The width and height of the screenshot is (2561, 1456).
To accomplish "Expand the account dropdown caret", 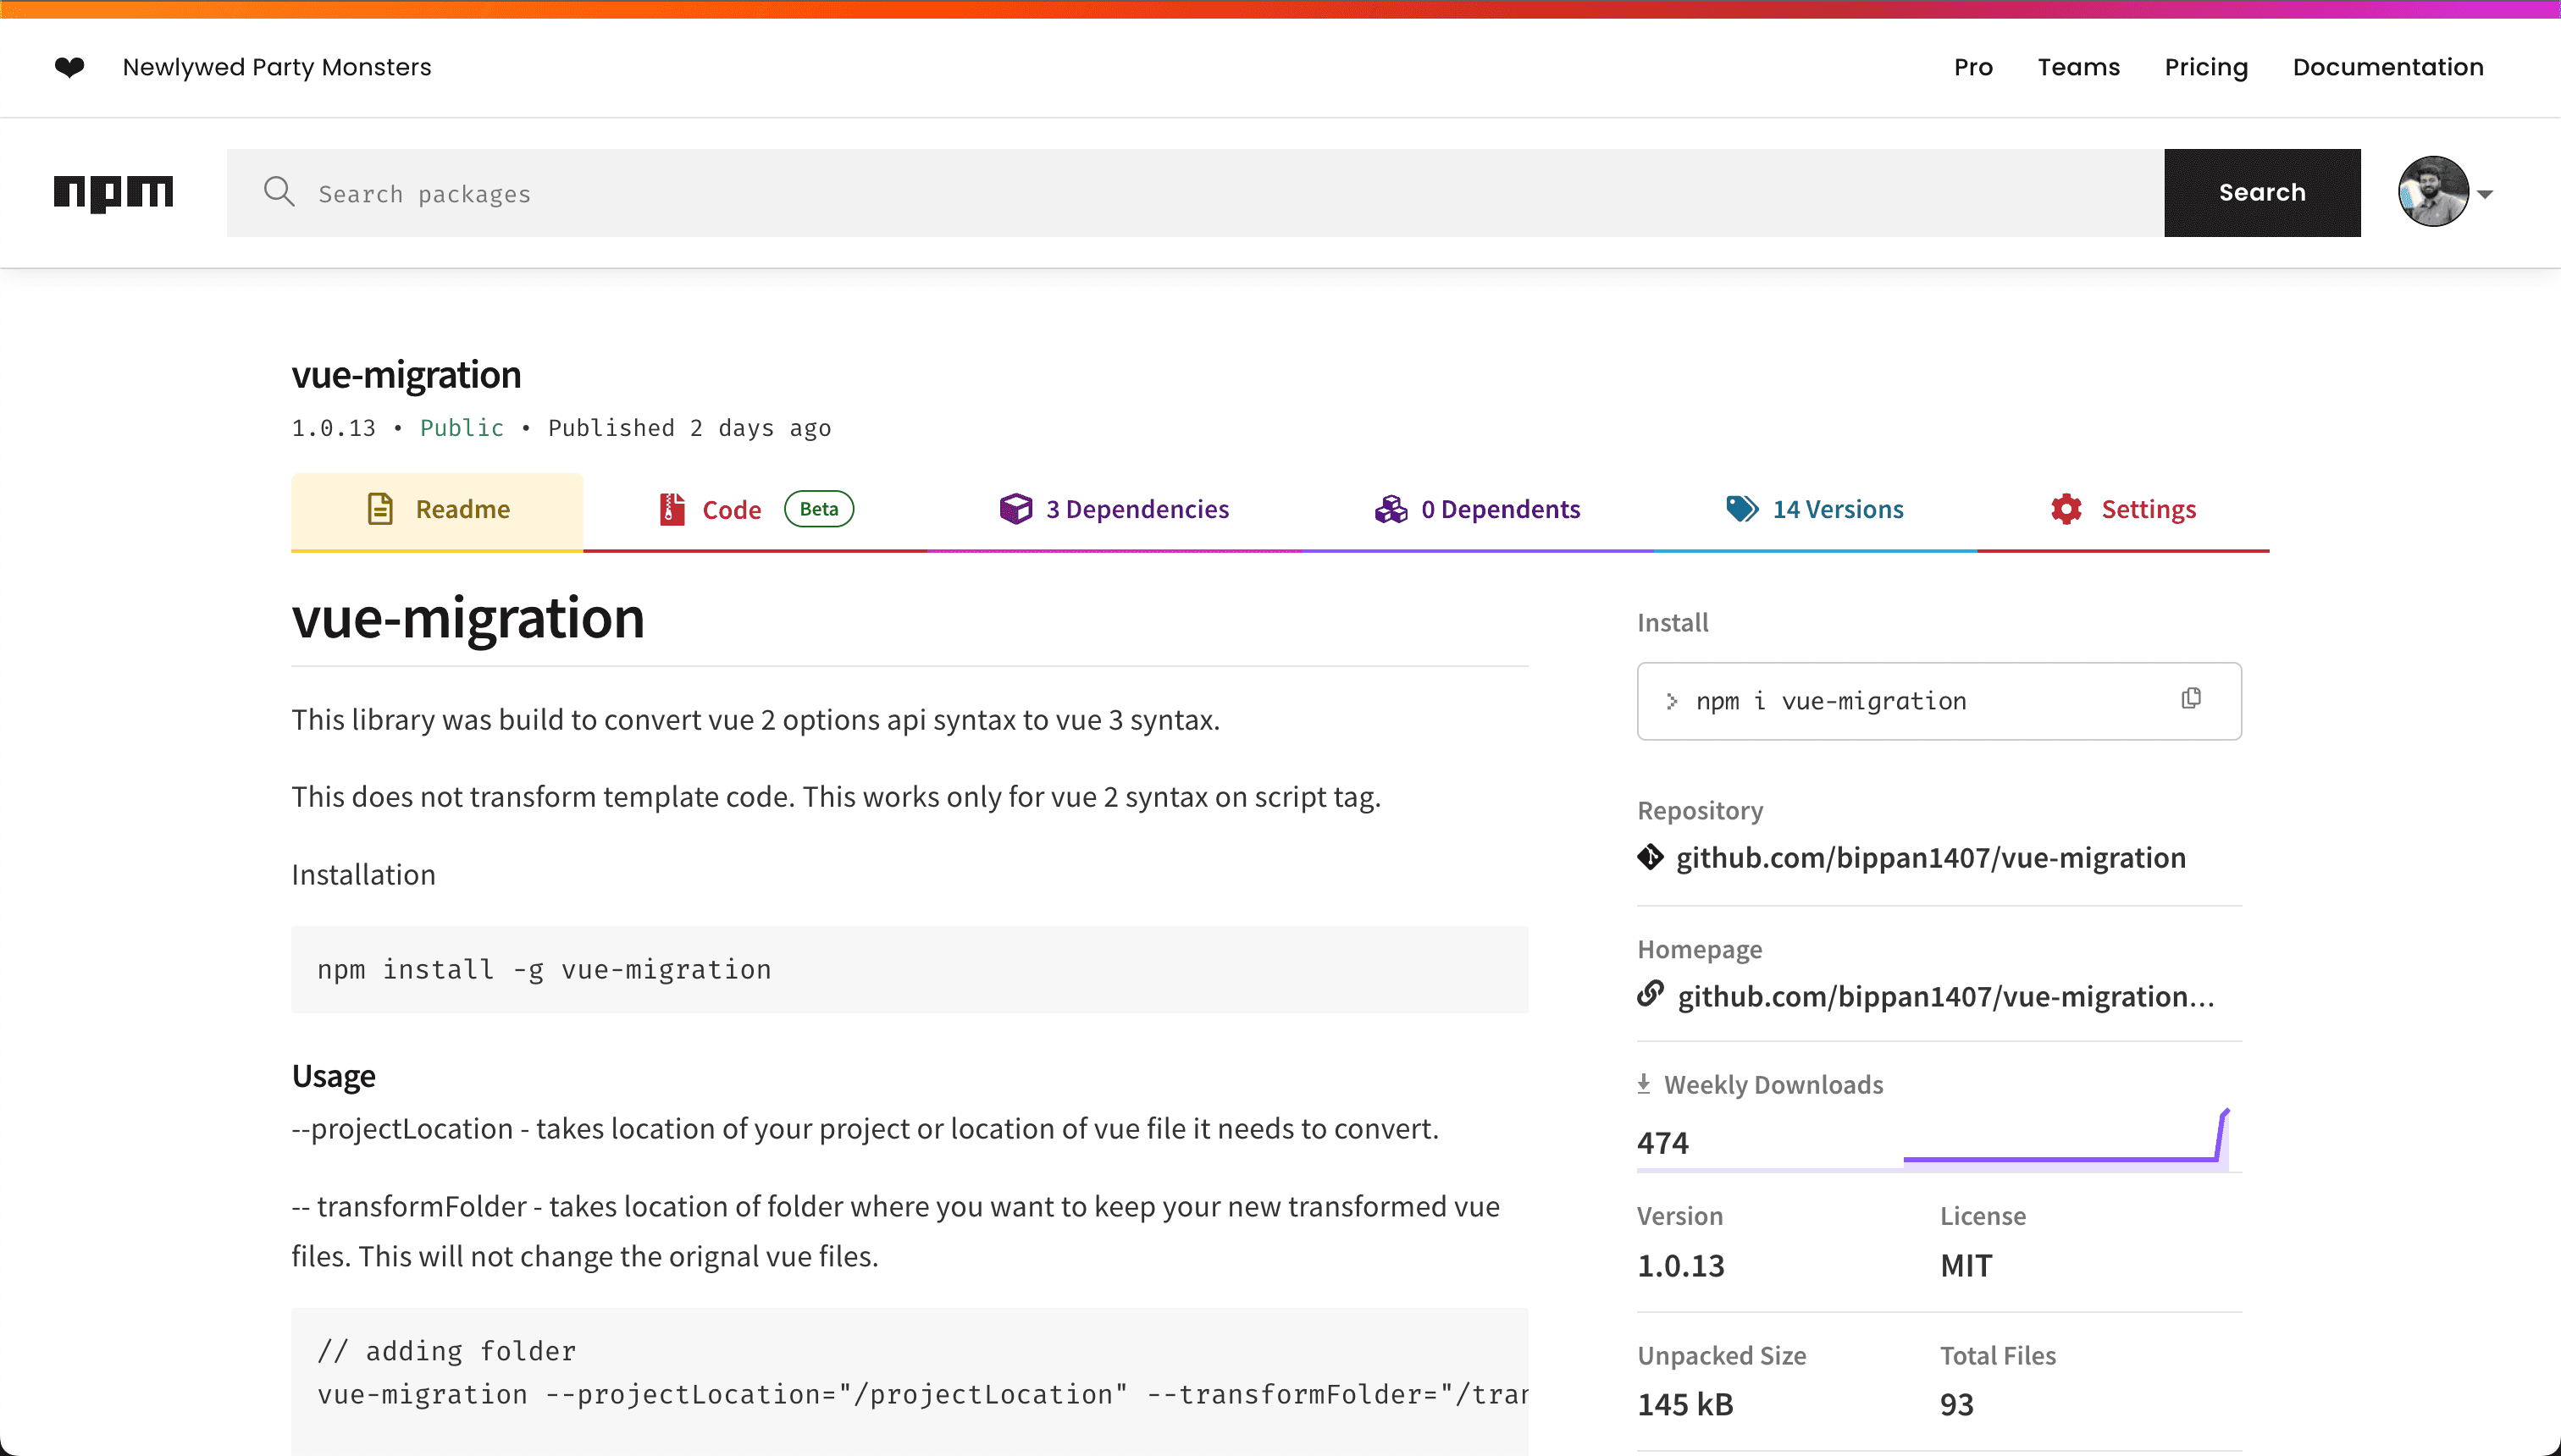I will [2485, 194].
